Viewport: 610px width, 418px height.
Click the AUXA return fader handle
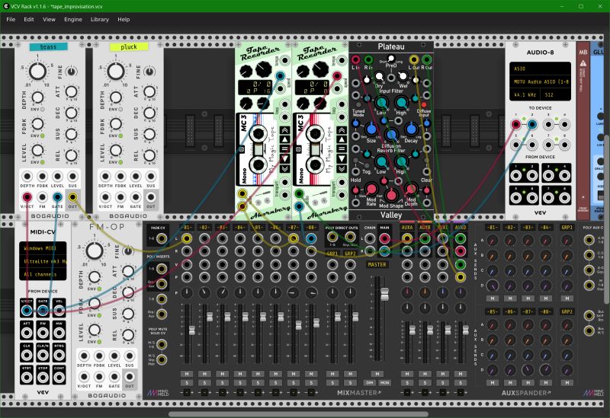[x=412, y=330]
